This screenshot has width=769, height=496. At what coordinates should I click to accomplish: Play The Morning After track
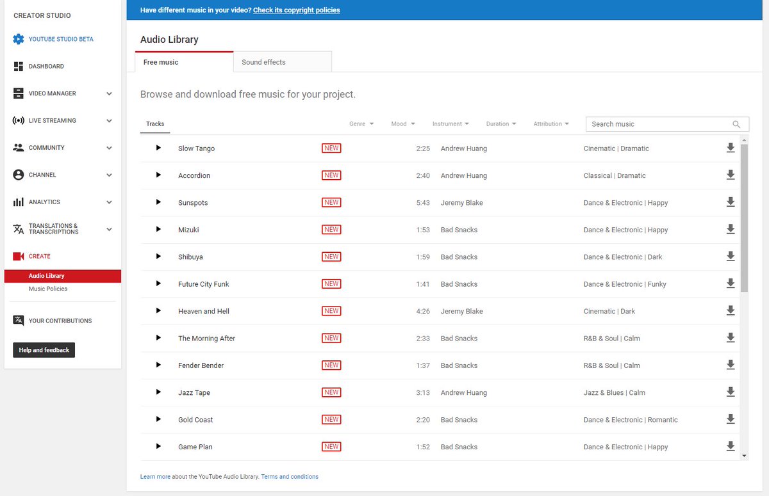tap(158, 338)
